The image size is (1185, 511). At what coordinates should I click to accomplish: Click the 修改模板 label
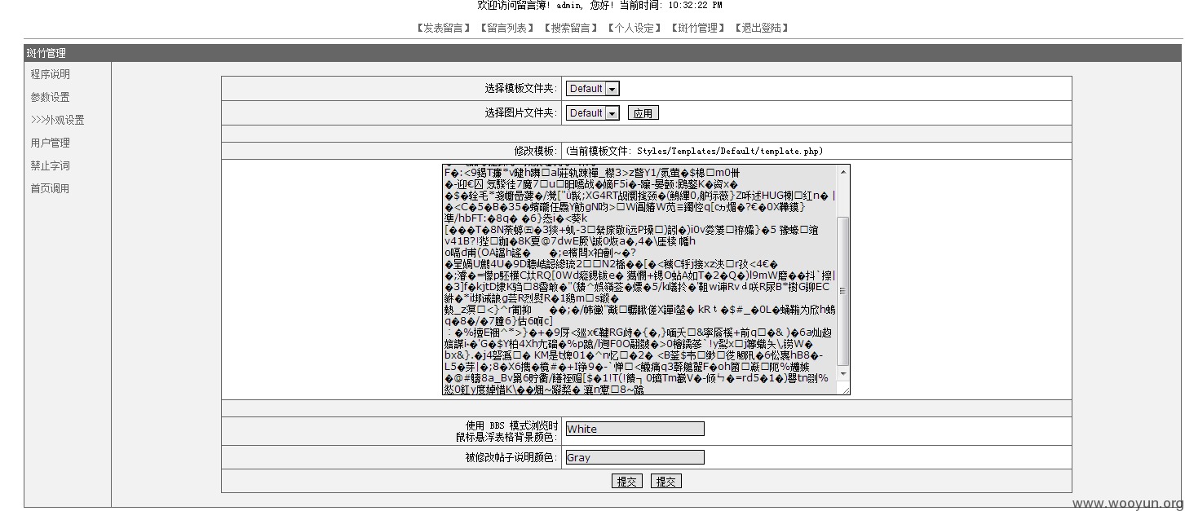536,151
